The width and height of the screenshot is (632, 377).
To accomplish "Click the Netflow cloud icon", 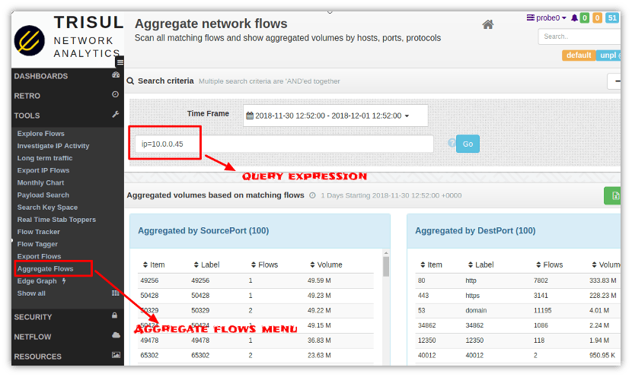I will [x=116, y=335].
